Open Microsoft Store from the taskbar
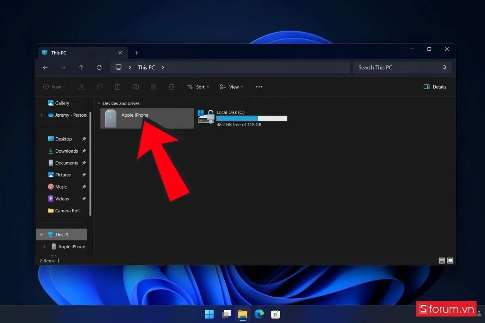Image resolution: width=485 pixels, height=323 pixels. tap(276, 314)
